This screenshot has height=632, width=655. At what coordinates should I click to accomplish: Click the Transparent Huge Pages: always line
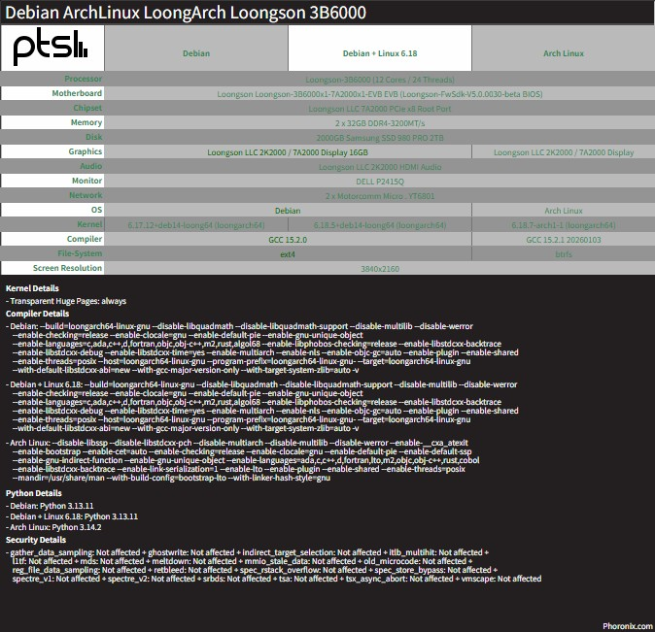point(66,301)
